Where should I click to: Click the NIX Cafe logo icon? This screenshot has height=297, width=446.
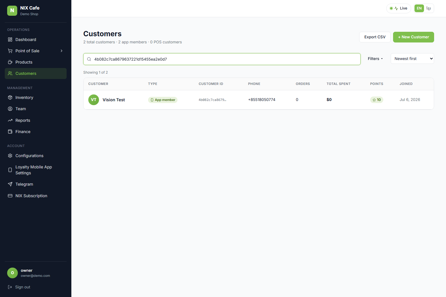[12, 10]
